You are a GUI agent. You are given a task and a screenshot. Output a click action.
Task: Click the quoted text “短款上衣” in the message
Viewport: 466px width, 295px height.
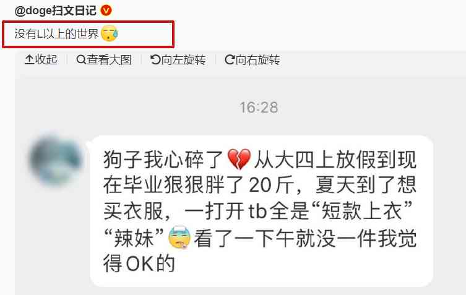tap(361, 212)
